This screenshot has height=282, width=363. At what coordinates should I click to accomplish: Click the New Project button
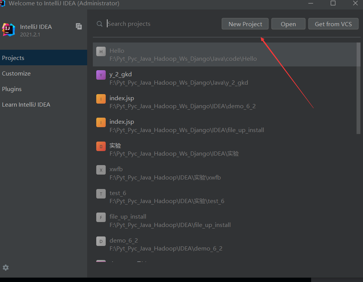click(x=245, y=24)
